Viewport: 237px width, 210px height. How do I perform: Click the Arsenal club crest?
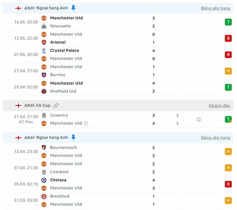click(44, 42)
